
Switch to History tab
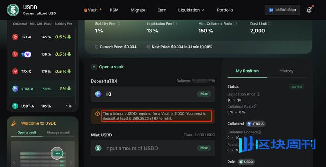click(286, 71)
